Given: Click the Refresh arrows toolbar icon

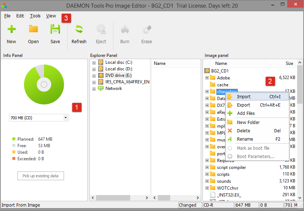Looking at the screenshot, I should click(79, 29).
